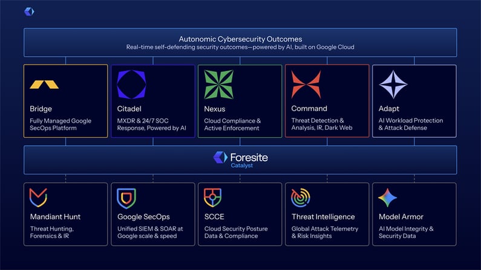Click the Model Armor sparkle icon

tap(387, 198)
